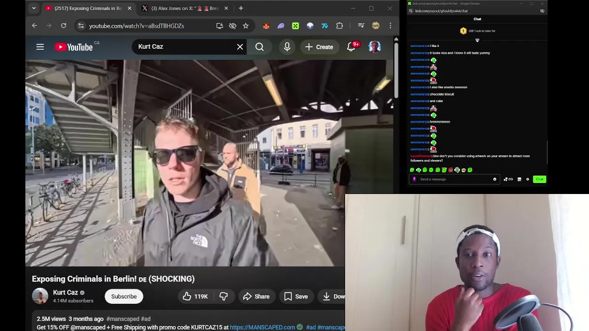The height and width of the screenshot is (331, 589).
Task: Share the video
Action: pyautogui.click(x=256, y=297)
